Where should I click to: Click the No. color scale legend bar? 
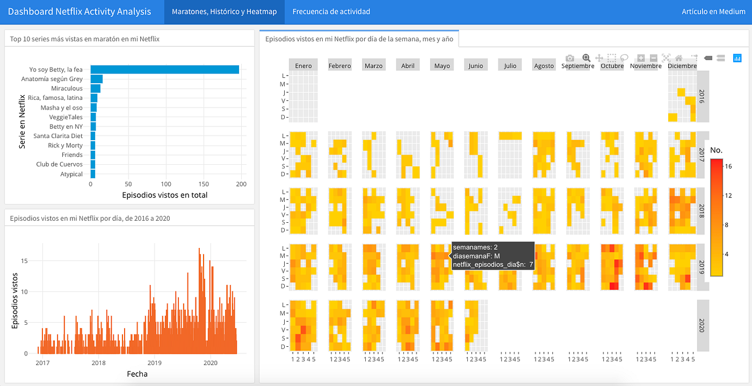[716, 217]
